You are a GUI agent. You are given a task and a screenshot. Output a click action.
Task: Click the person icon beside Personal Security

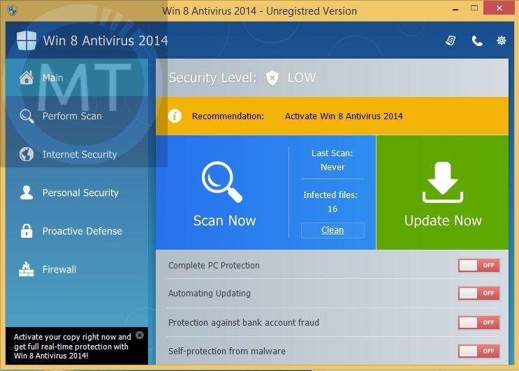click(27, 192)
